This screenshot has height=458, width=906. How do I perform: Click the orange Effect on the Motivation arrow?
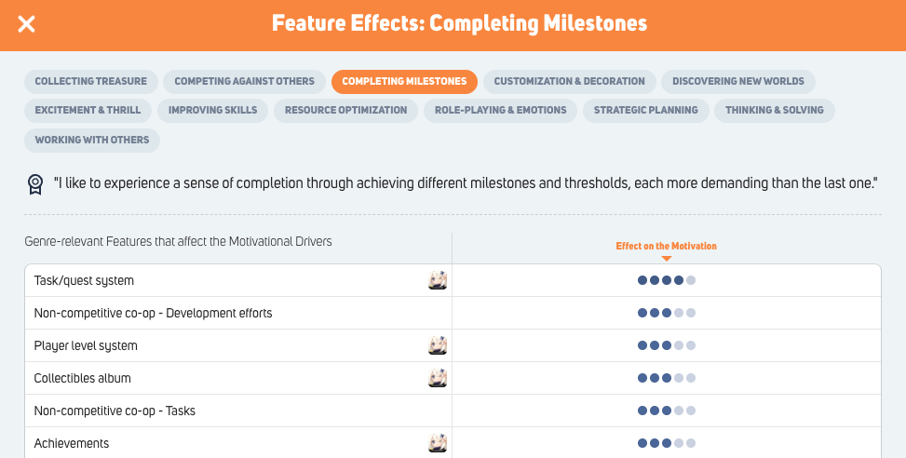point(666,259)
